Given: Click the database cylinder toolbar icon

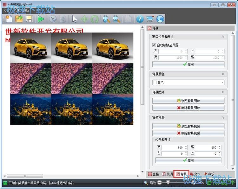Looking at the screenshot, I should tap(63, 19).
